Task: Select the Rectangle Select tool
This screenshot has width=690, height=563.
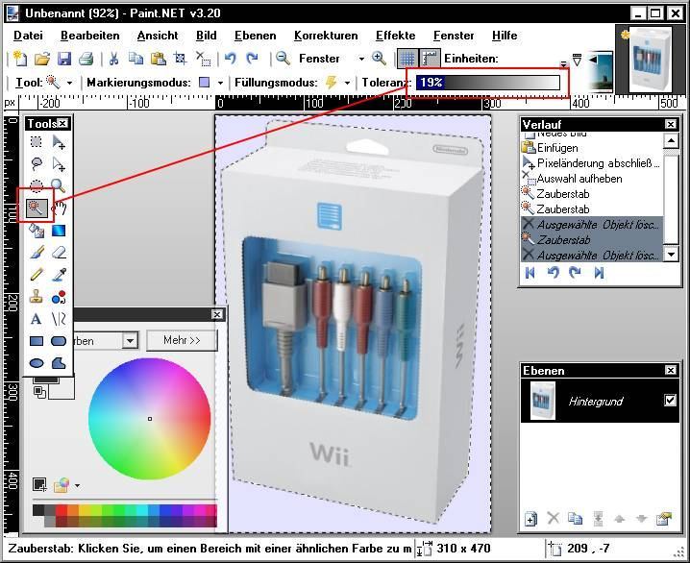Action: pyautogui.click(x=37, y=142)
